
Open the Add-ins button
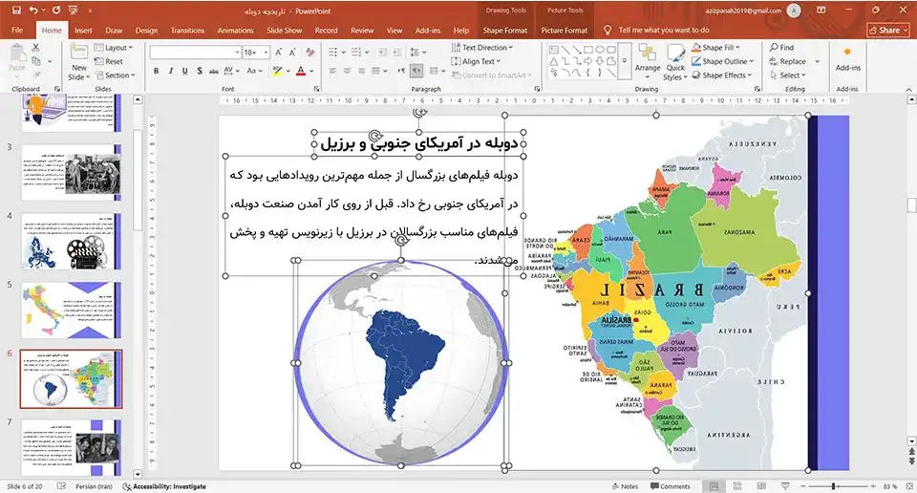click(847, 59)
